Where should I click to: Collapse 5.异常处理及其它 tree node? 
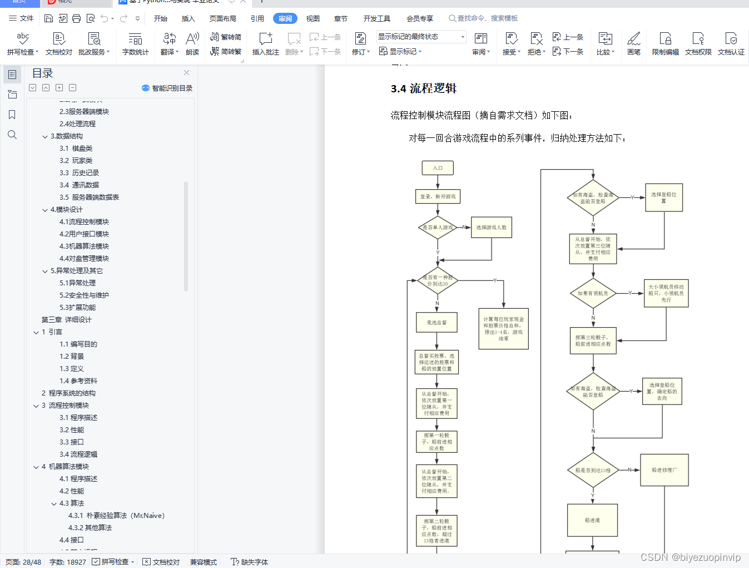tap(45, 271)
